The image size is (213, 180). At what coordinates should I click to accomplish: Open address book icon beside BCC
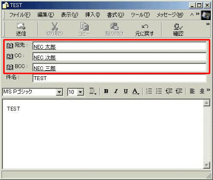[x=10, y=67]
